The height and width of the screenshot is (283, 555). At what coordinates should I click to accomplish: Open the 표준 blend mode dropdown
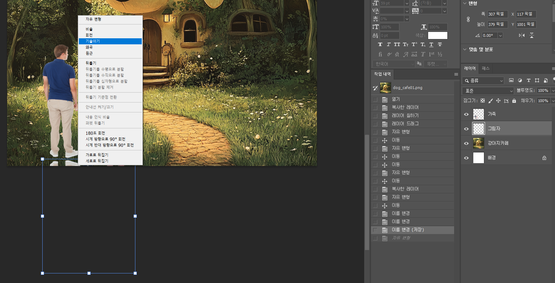tap(488, 91)
